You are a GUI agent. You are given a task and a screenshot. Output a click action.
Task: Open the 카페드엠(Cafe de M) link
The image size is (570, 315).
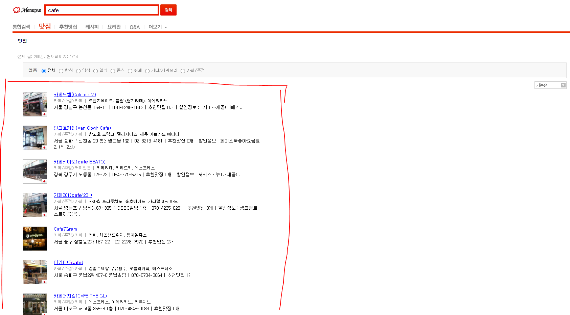[75, 95]
